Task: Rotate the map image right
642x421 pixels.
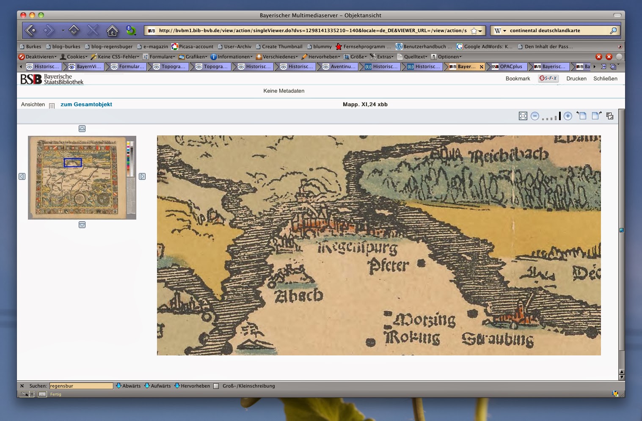Action: click(597, 116)
